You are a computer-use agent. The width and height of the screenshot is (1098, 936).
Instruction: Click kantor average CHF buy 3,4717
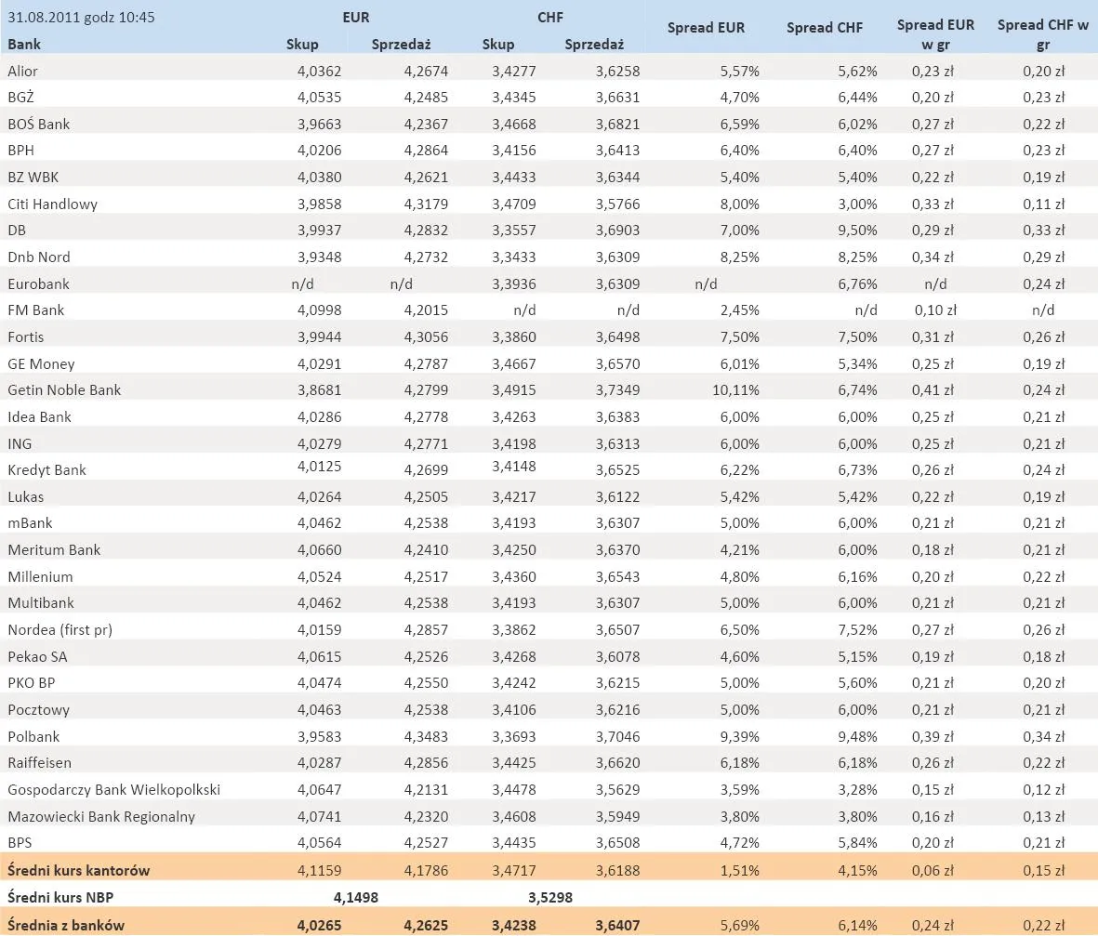point(514,870)
